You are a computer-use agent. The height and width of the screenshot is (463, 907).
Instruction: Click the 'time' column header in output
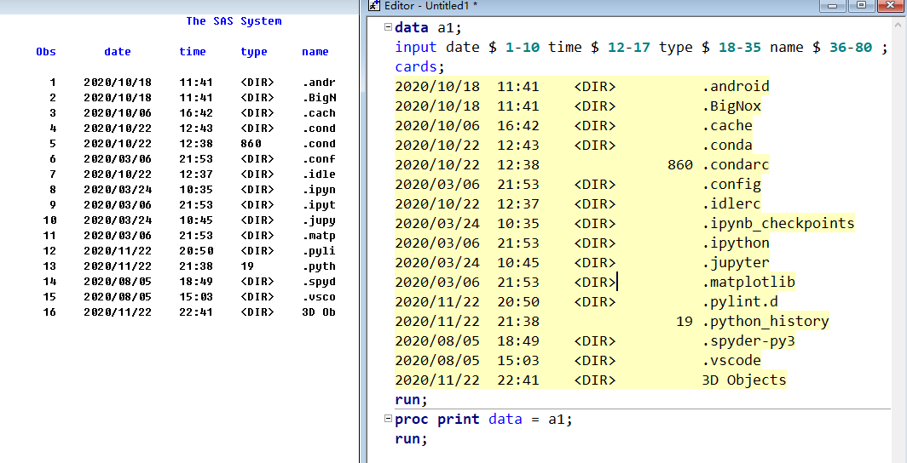[193, 52]
